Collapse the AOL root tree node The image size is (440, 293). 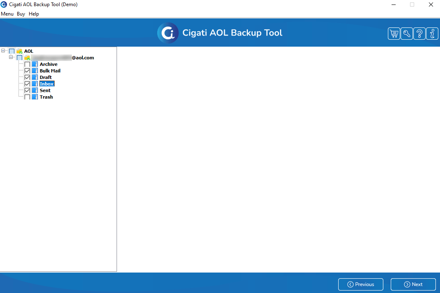coord(3,51)
